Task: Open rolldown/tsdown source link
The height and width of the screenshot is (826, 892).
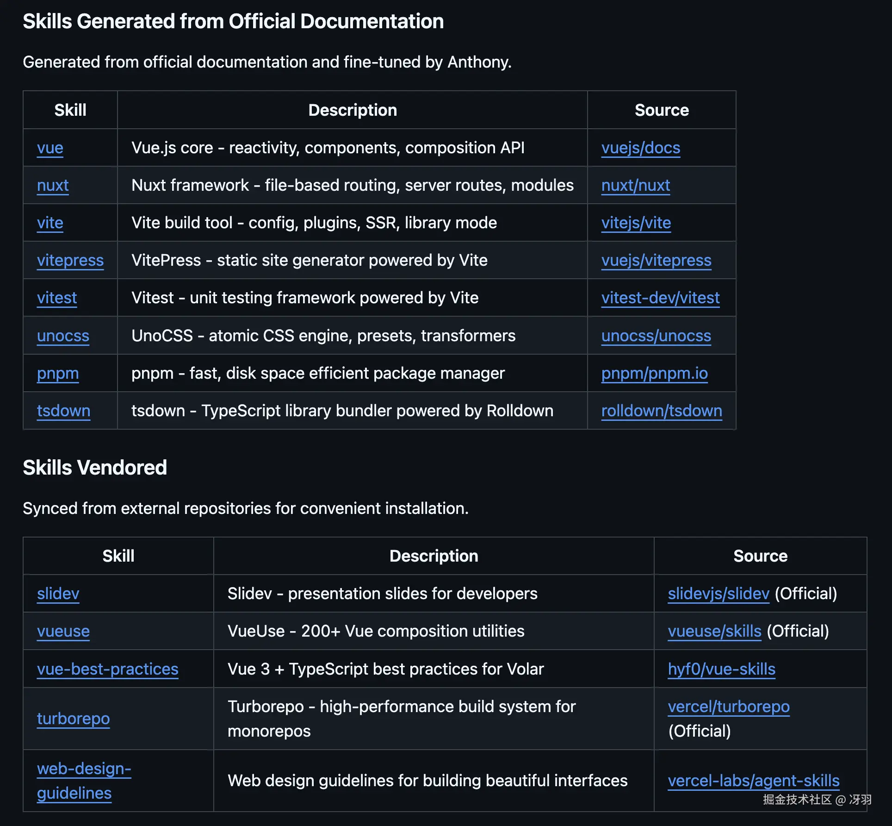Action: tap(661, 411)
